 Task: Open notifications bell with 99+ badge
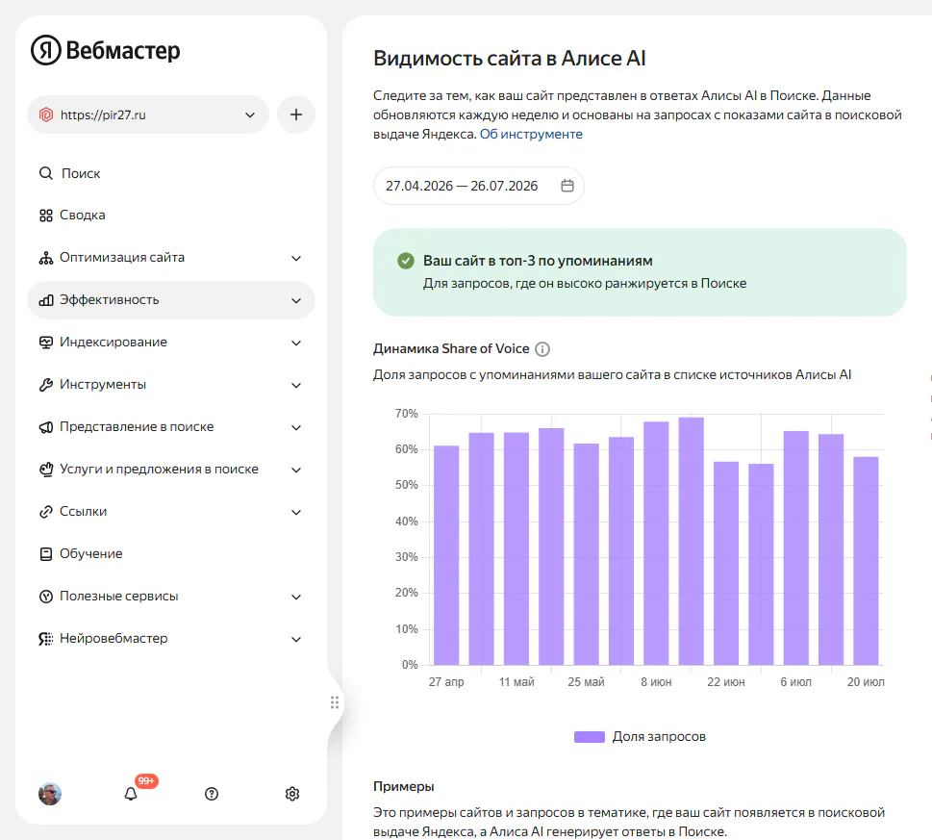coord(131,794)
